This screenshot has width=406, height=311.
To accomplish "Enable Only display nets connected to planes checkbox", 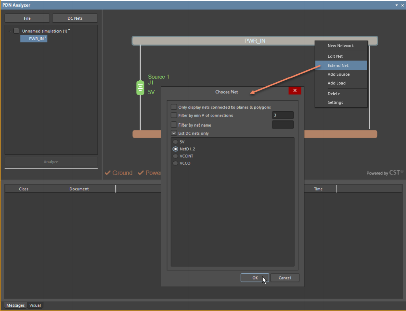I will pyautogui.click(x=173, y=107).
